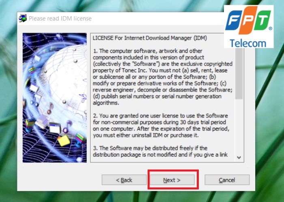Click the yellow folder in installer artwork
The image size is (284, 202).
click(x=64, y=141)
